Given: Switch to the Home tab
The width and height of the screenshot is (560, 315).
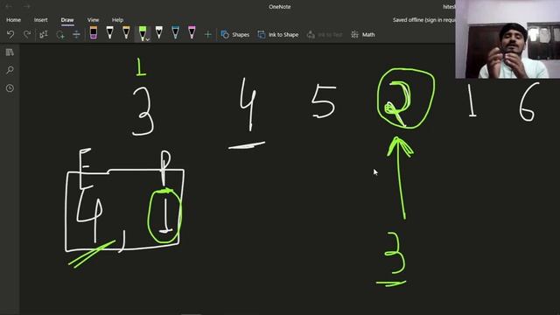Looking at the screenshot, I should [x=14, y=20].
